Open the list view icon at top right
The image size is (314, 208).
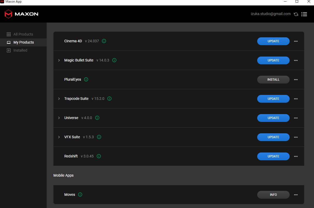pos(304,14)
